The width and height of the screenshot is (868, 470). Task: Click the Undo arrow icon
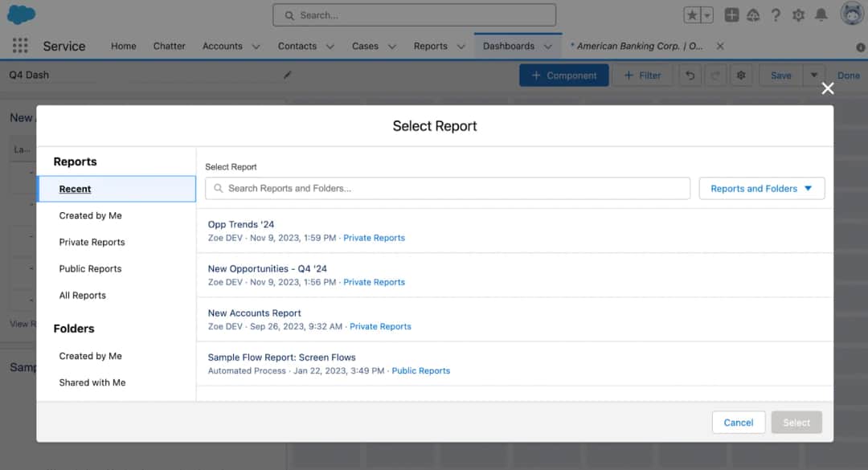click(690, 76)
